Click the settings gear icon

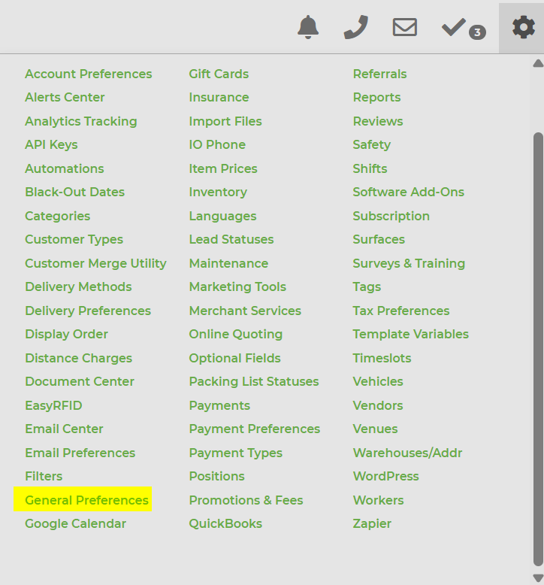(523, 27)
